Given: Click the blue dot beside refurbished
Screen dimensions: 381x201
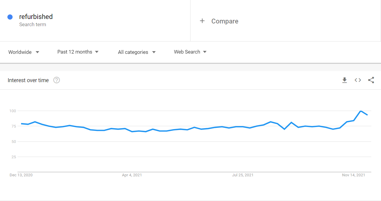Looking at the screenshot, I should [10, 17].
